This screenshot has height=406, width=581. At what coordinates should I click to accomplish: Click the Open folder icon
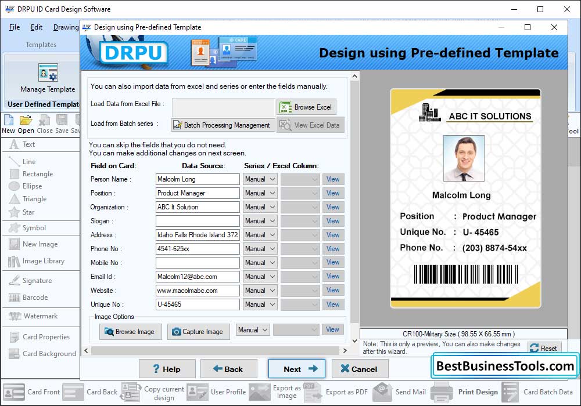point(26,120)
